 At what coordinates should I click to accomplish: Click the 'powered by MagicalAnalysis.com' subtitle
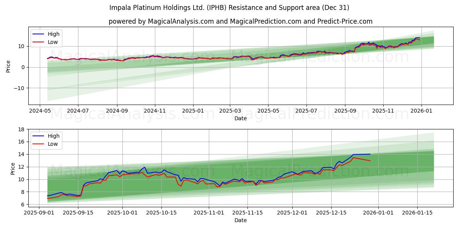pos(241,21)
